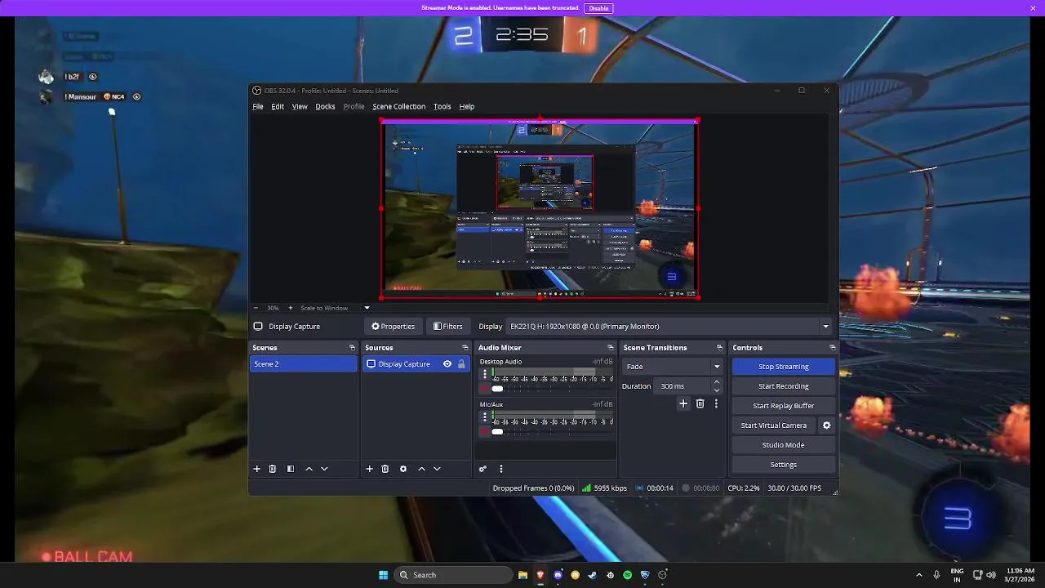Open Desktop Audio three-dot options
Viewport: 1045px width, 588px height.
pyautogui.click(x=485, y=374)
